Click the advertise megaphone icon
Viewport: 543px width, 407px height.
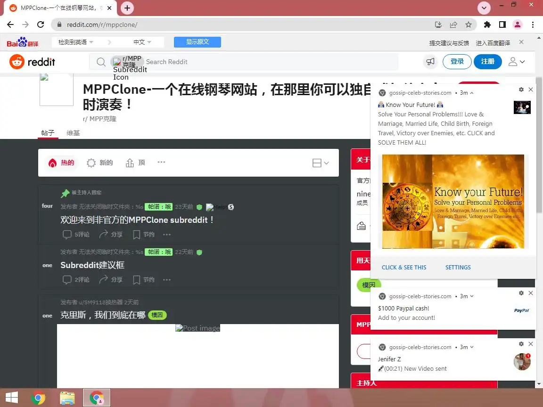(430, 62)
